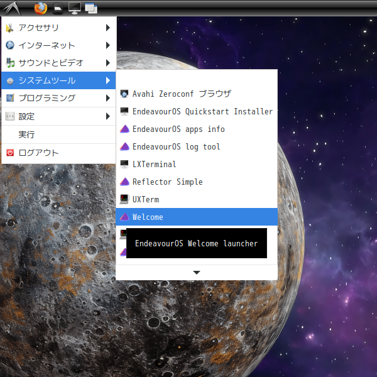Expand the システムツール submenu arrow
The image size is (377, 377).
click(x=108, y=80)
